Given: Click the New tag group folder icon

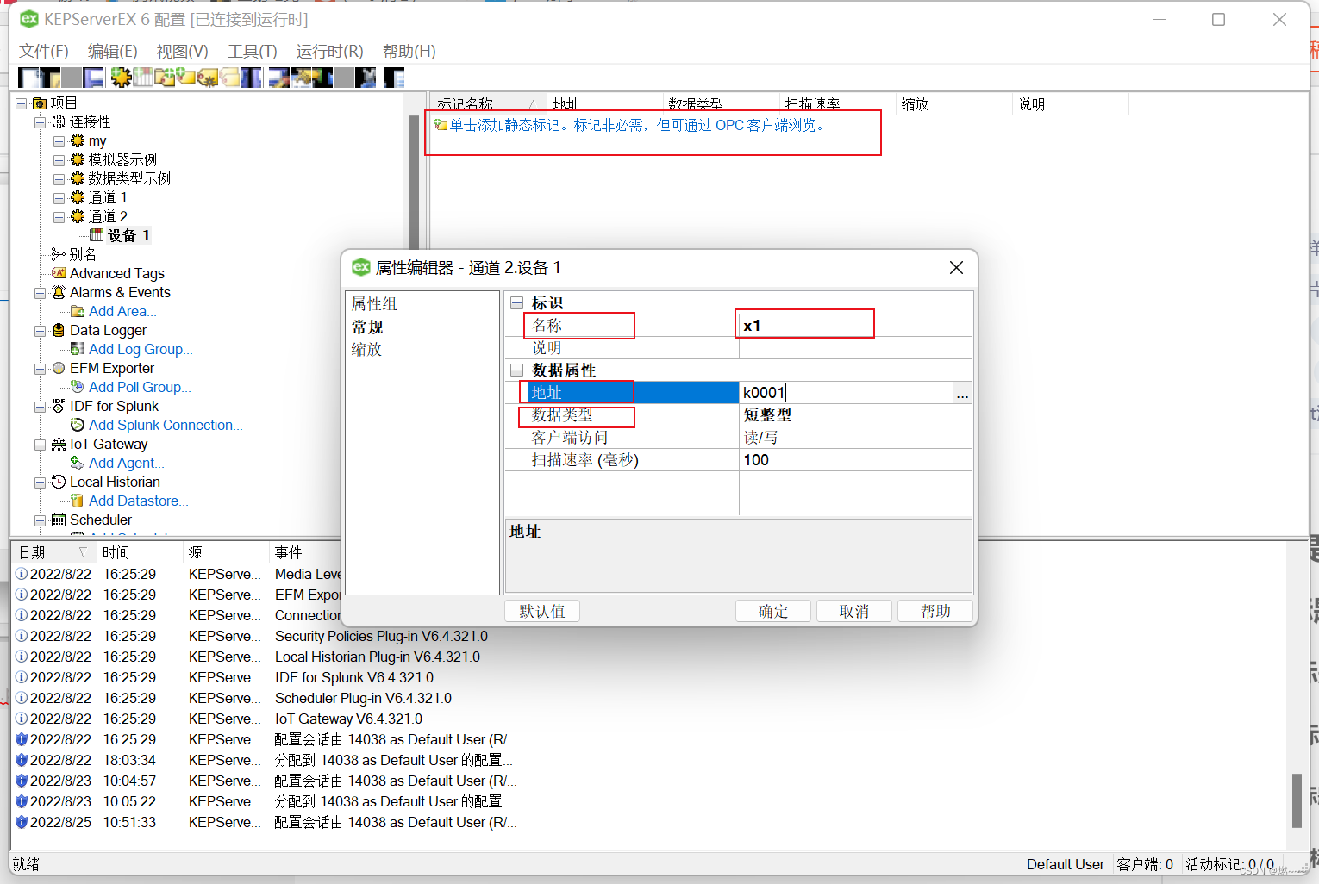Looking at the screenshot, I should tap(165, 78).
